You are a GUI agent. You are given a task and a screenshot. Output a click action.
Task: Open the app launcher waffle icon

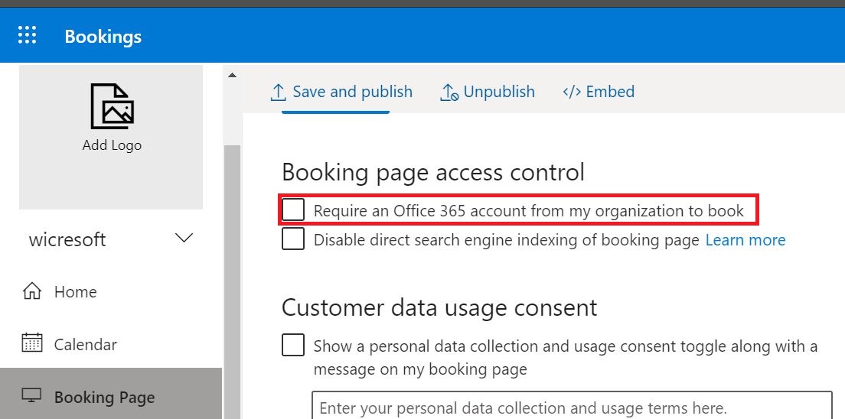pyautogui.click(x=27, y=35)
